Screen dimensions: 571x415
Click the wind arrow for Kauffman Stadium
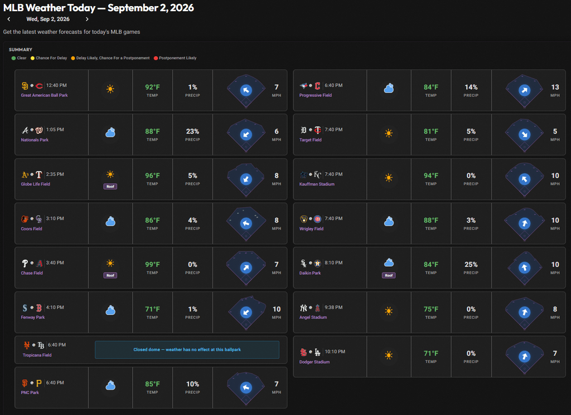[524, 179]
